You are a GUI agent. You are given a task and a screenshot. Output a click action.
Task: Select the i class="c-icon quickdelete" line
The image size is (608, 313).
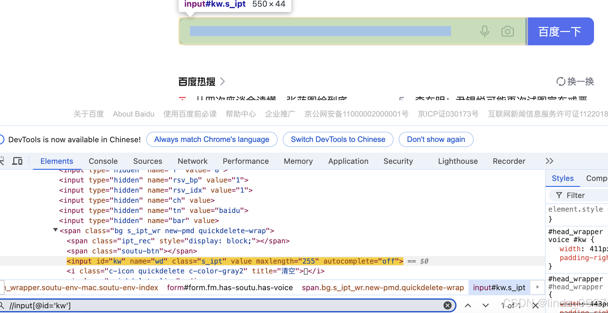click(x=195, y=271)
